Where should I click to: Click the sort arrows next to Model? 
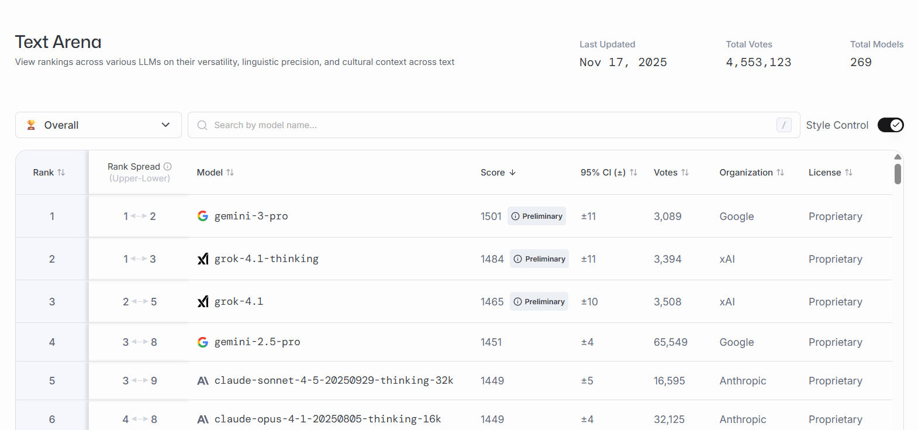pyautogui.click(x=230, y=173)
